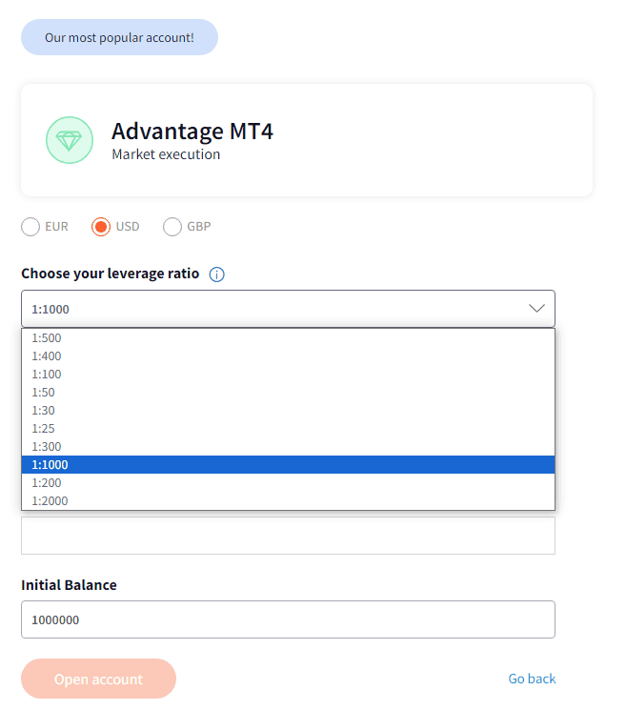Select 1:50 from leverage list
The width and height of the screenshot is (626, 710).
tap(288, 392)
